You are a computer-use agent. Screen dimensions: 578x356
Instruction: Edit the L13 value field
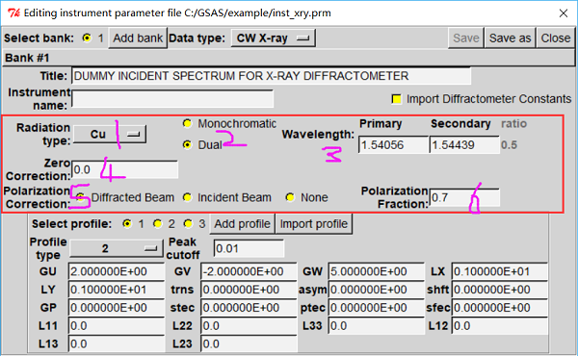click(117, 343)
